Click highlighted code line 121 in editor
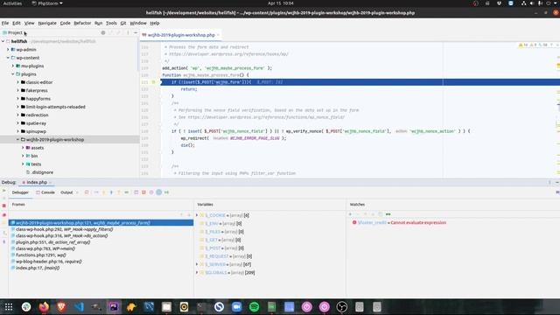 click(360, 82)
